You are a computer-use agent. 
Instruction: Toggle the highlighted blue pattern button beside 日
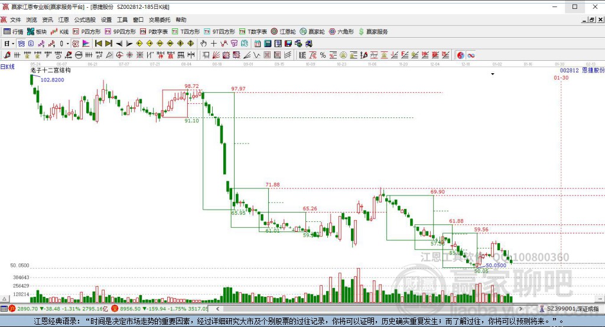(x=21, y=44)
